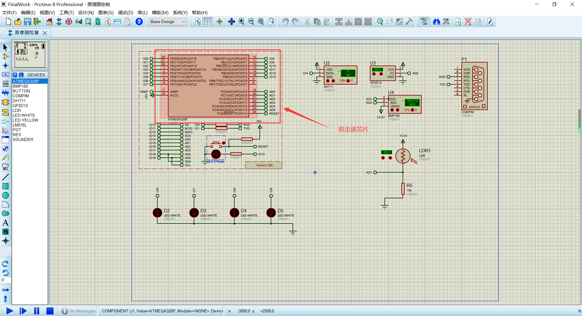Select the 2D circle graphics tool
This screenshot has width=582, height=316.
[5, 195]
